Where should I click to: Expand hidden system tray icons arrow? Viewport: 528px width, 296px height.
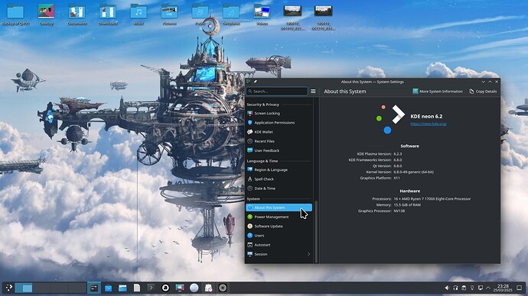point(488,288)
